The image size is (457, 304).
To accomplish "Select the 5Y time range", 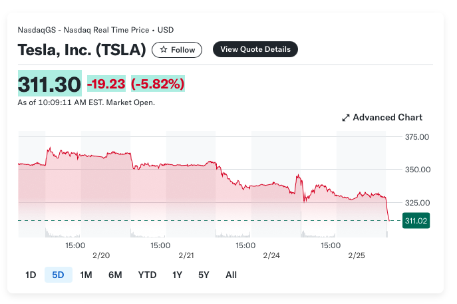I will (204, 275).
